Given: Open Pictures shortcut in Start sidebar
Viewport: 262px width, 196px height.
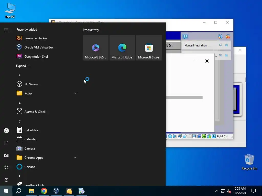Looking at the screenshot, I should coord(6,155).
